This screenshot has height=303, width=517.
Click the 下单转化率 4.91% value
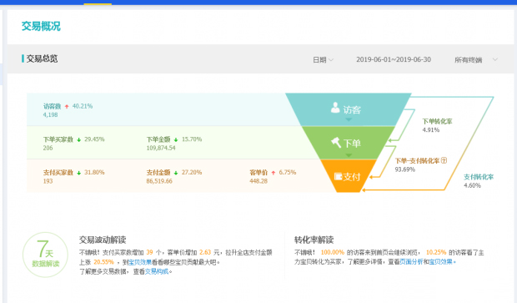tap(431, 130)
